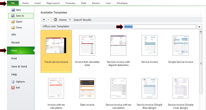Open the Data tab
Viewport: 206px width, 110px height.
tap(84, 3)
